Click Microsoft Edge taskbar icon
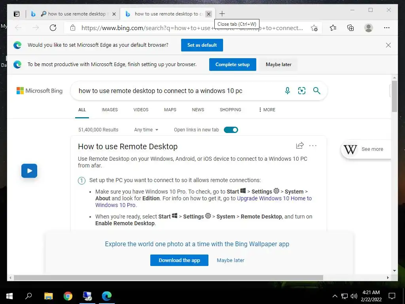 [x=107, y=296]
